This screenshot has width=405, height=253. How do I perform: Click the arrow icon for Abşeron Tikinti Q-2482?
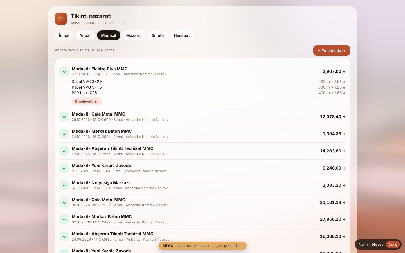click(64, 236)
